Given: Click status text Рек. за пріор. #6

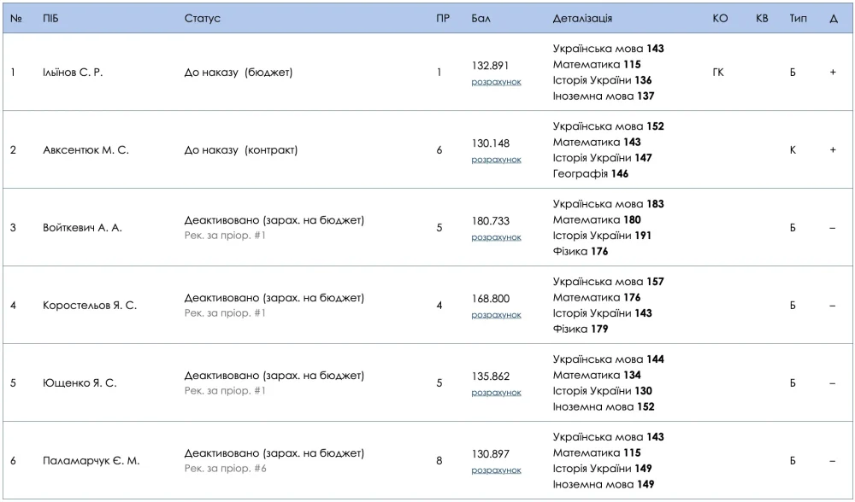Looking at the screenshot, I should (x=225, y=469).
